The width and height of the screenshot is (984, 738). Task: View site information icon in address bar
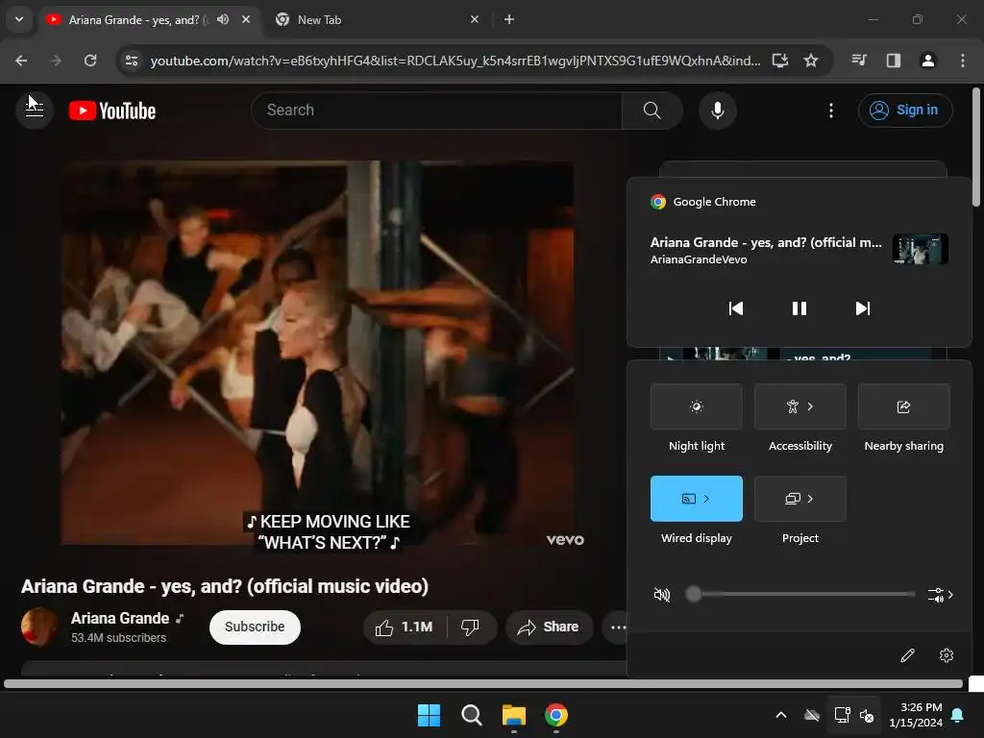(131, 61)
